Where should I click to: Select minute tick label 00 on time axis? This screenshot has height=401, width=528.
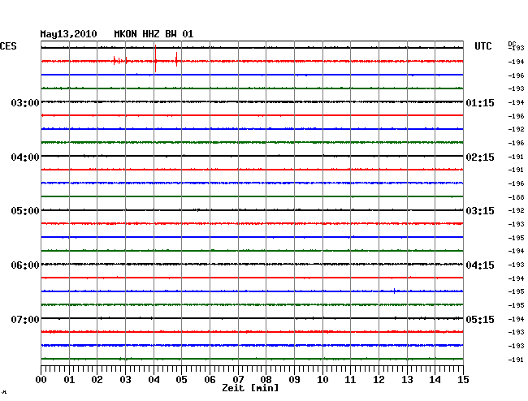(x=41, y=379)
